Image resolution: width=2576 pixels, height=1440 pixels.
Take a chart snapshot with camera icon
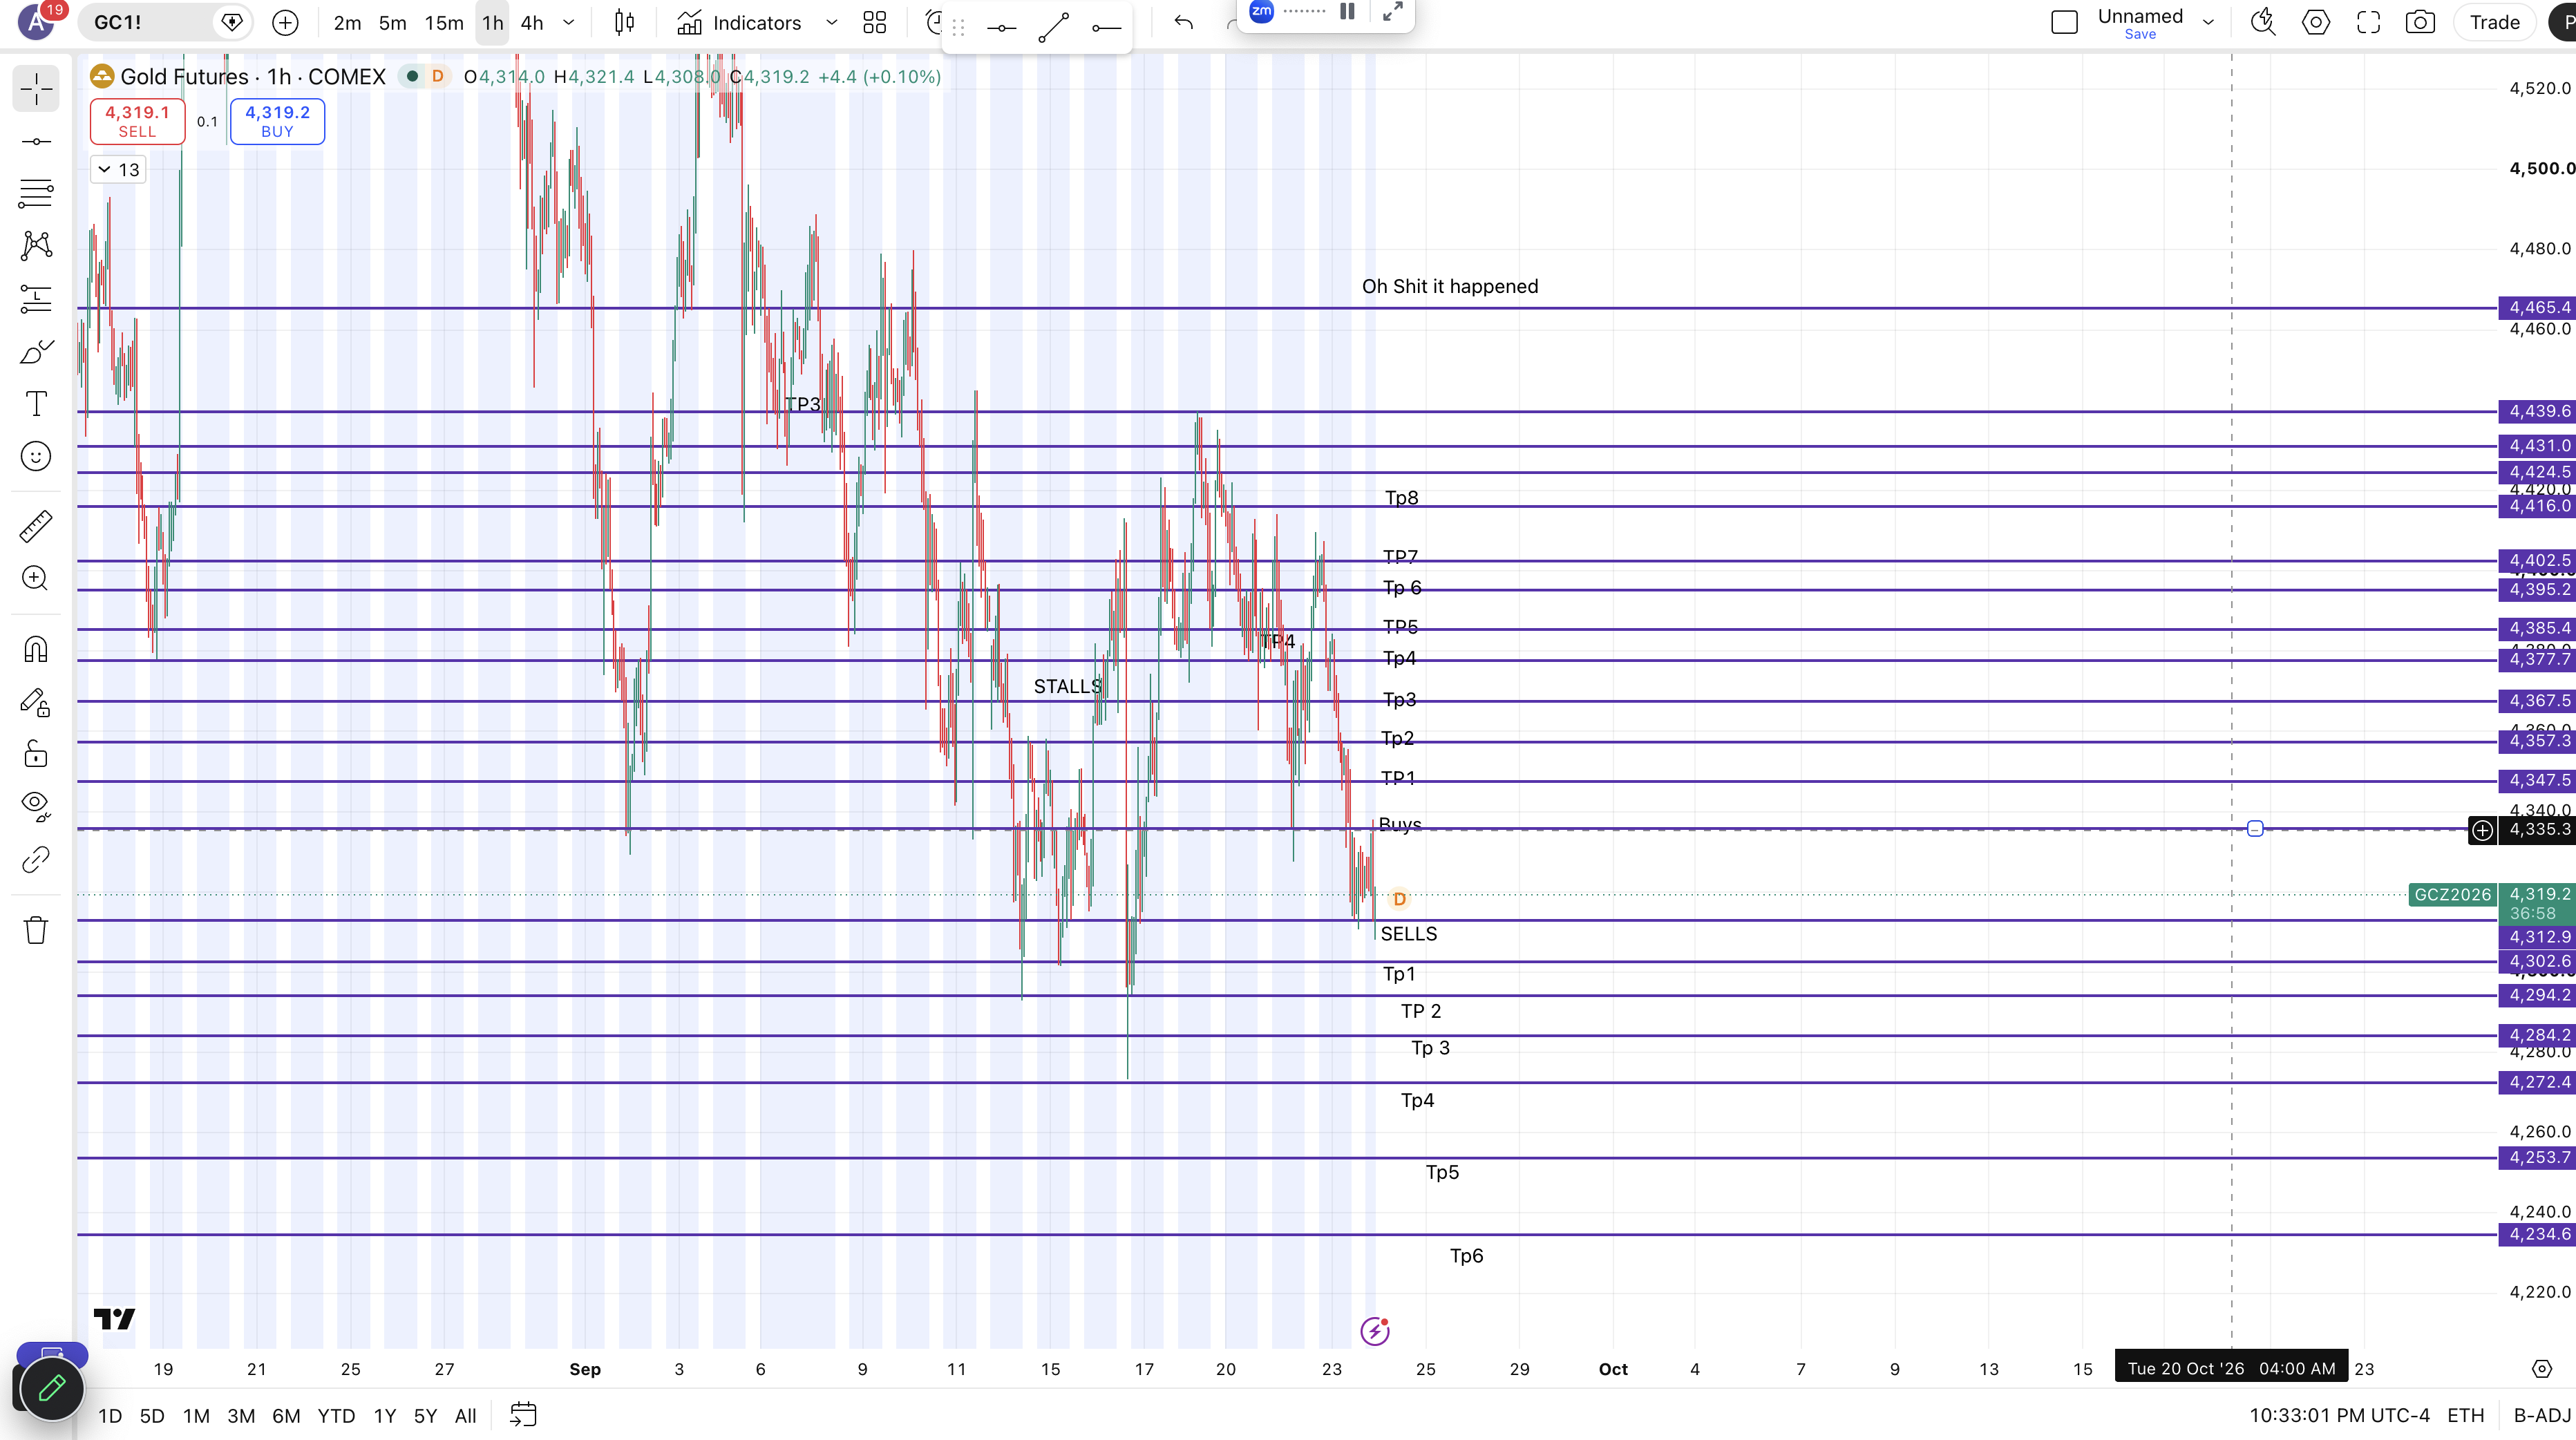2420,22
